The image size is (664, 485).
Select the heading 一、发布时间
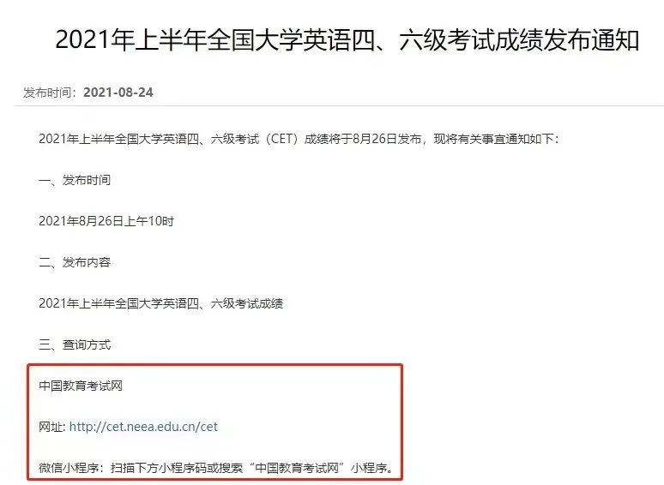tap(75, 180)
